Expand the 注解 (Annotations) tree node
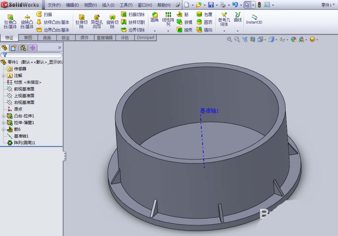338x236 pixels. click(x=3, y=76)
